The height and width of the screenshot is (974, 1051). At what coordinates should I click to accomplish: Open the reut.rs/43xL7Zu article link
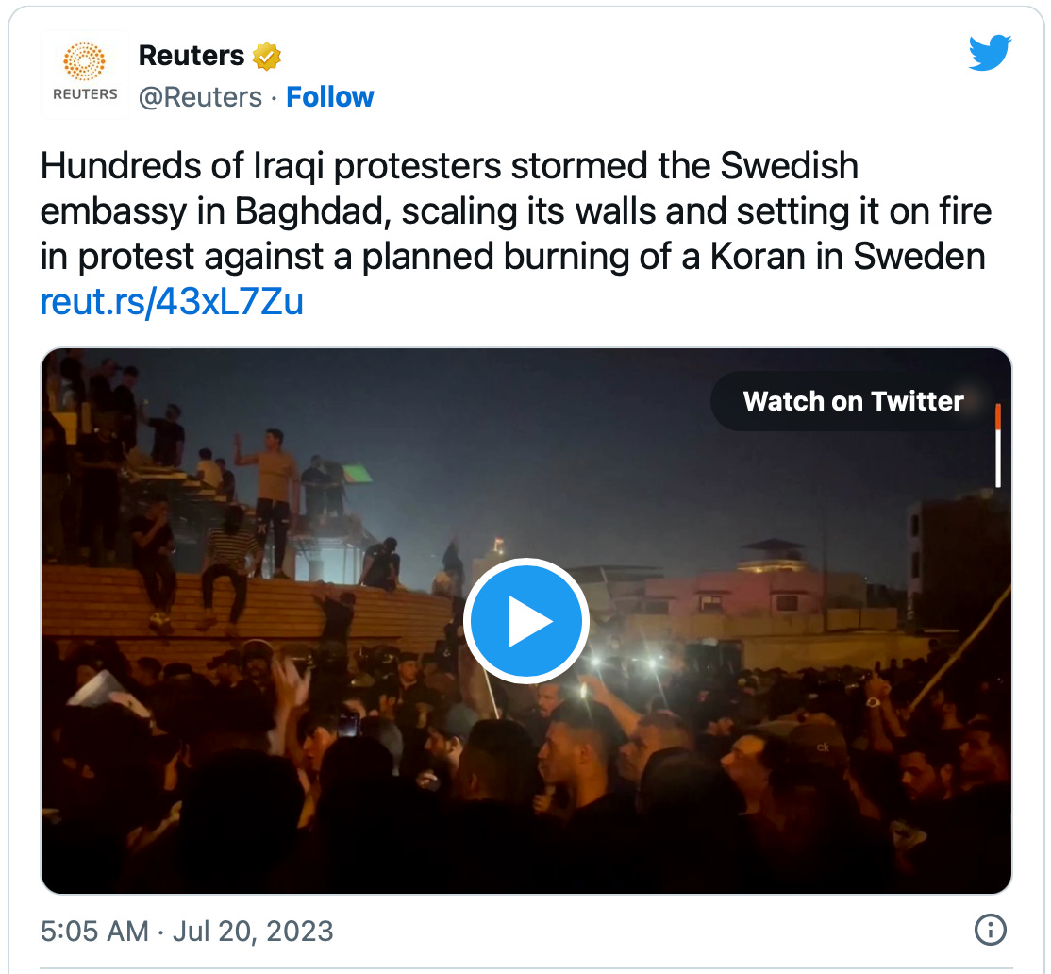click(x=172, y=302)
